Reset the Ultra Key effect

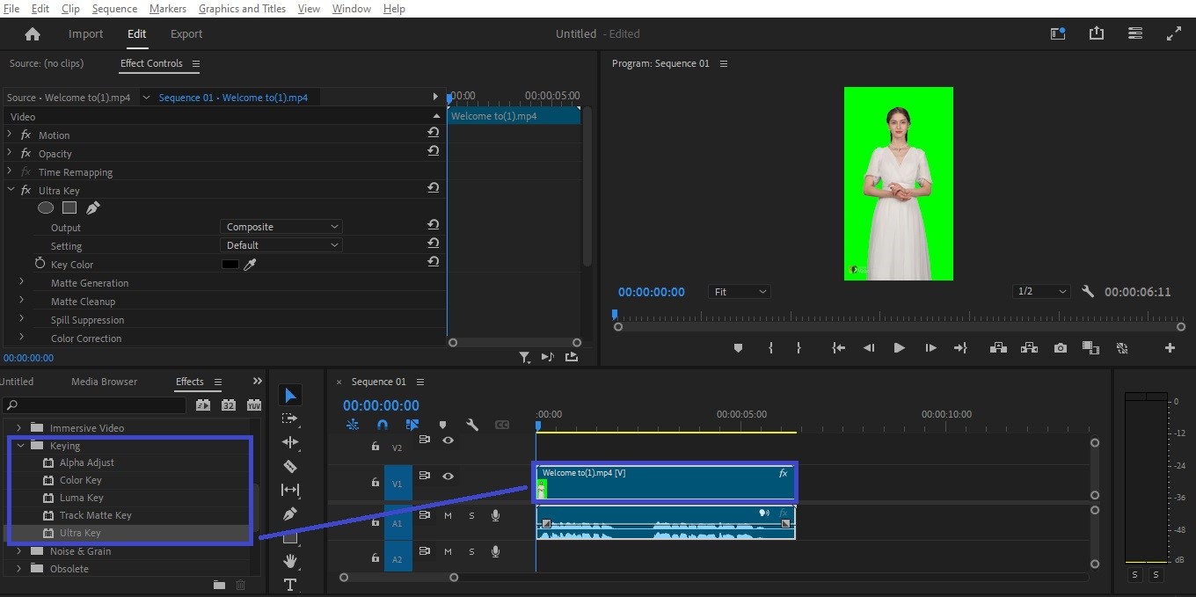(x=434, y=188)
